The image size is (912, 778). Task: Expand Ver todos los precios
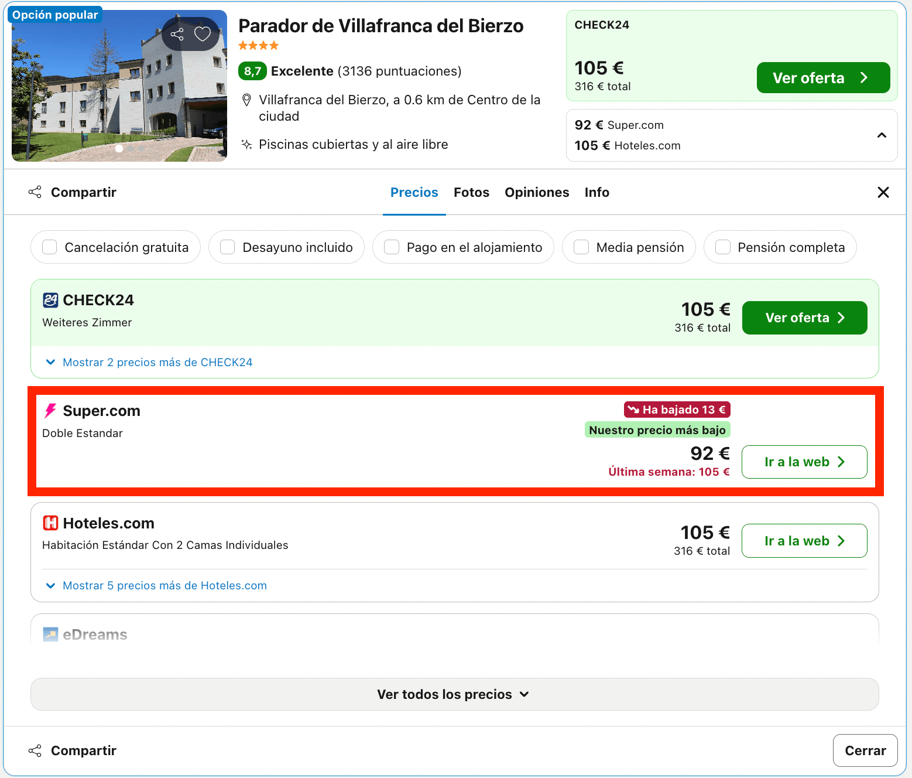tap(455, 694)
